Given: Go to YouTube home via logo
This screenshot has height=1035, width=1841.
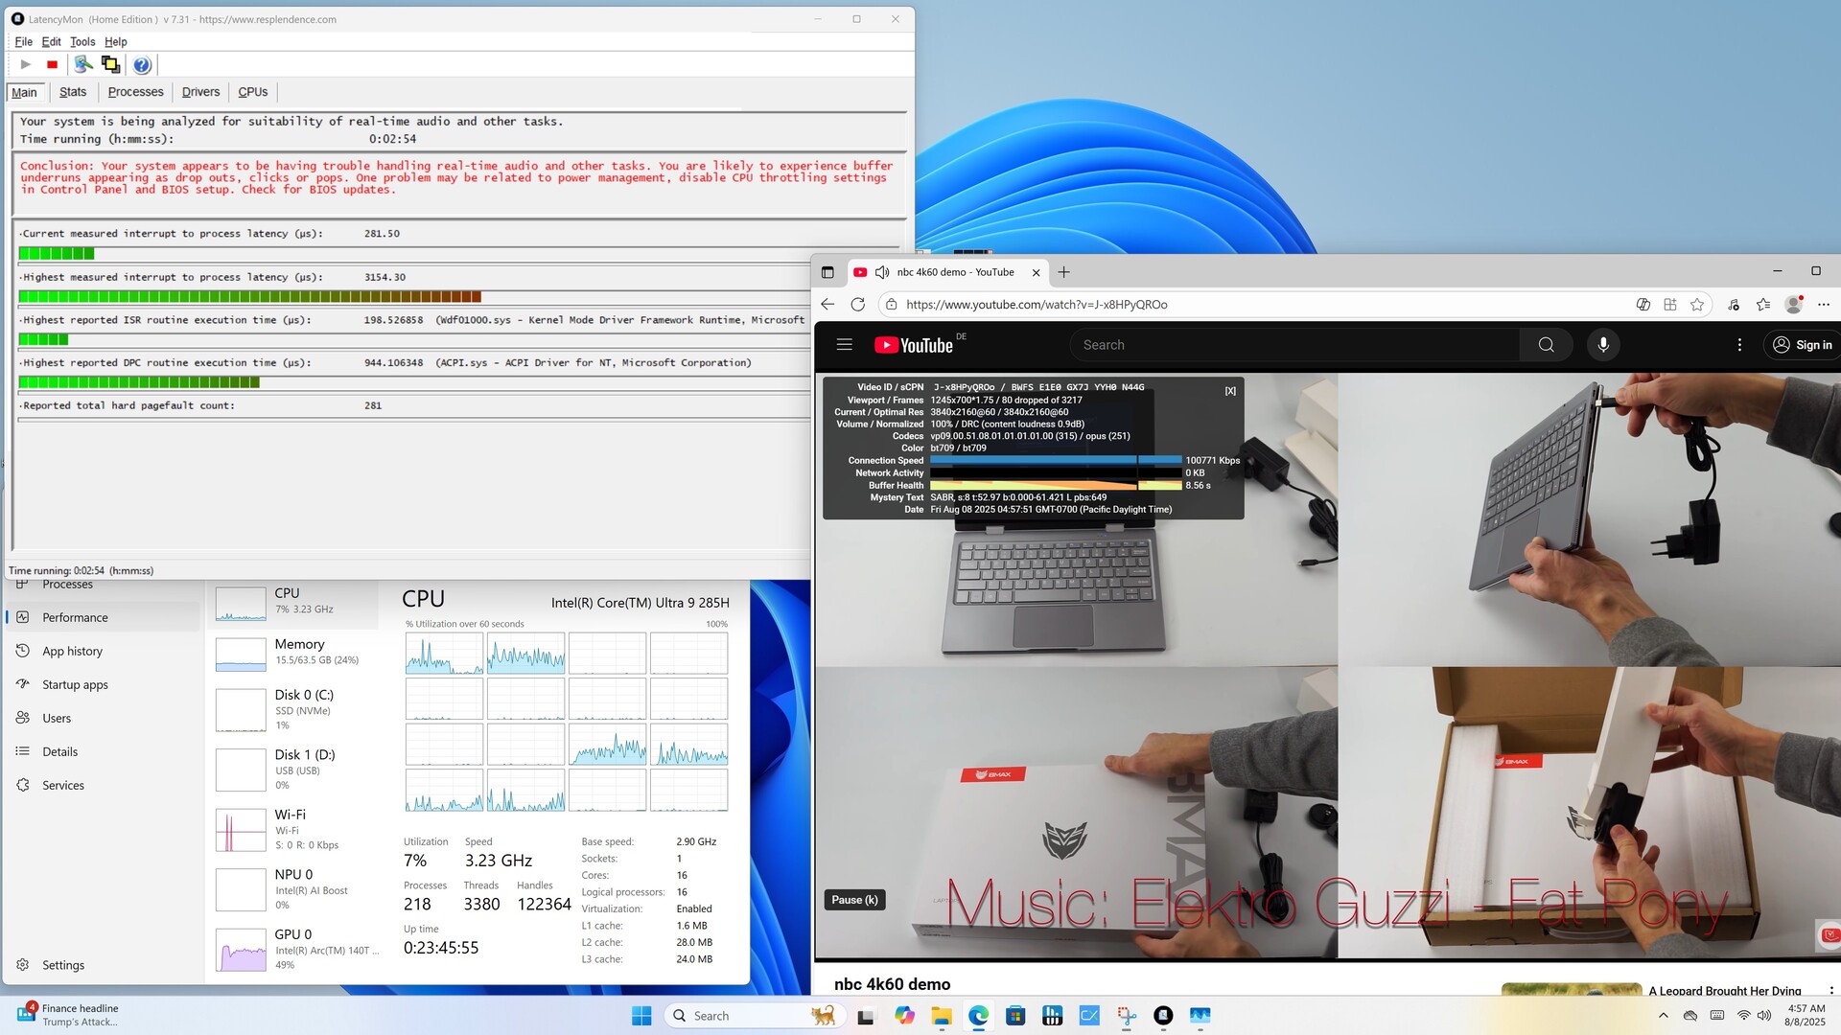Looking at the screenshot, I should tap(914, 345).
